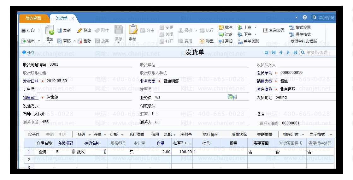Click the 放弃 discard icon
Image resolution: width=353 pixels, height=180 pixels.
click(97, 41)
